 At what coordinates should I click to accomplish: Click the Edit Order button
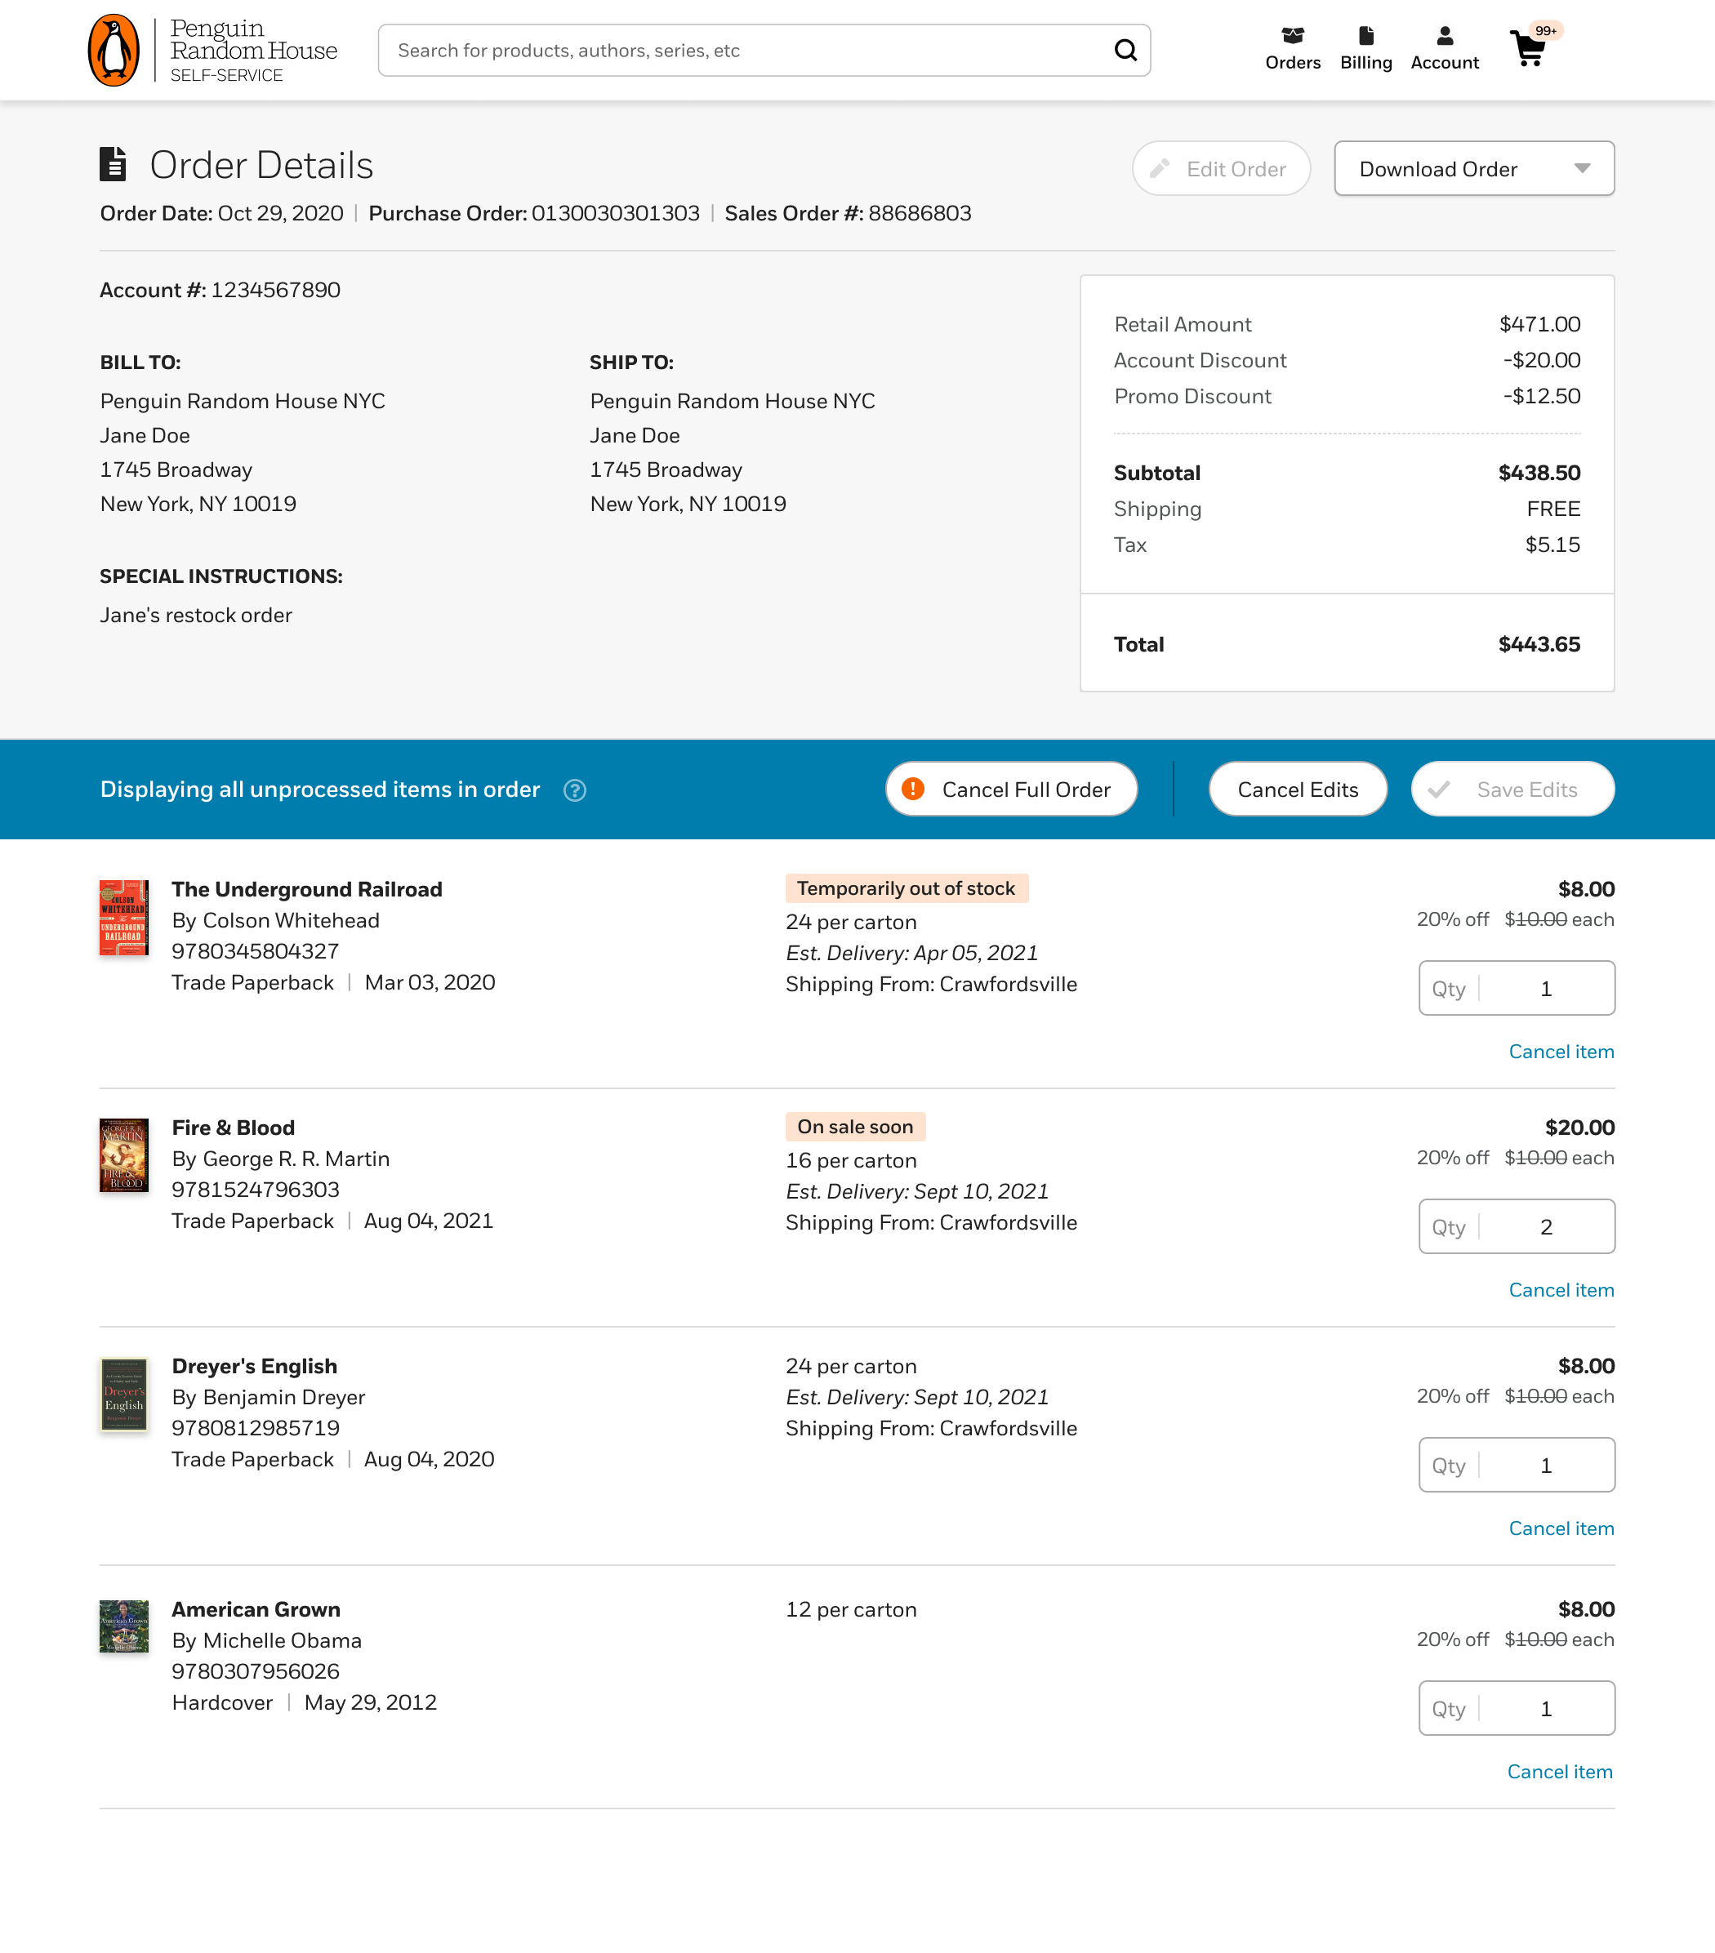tap(1221, 169)
